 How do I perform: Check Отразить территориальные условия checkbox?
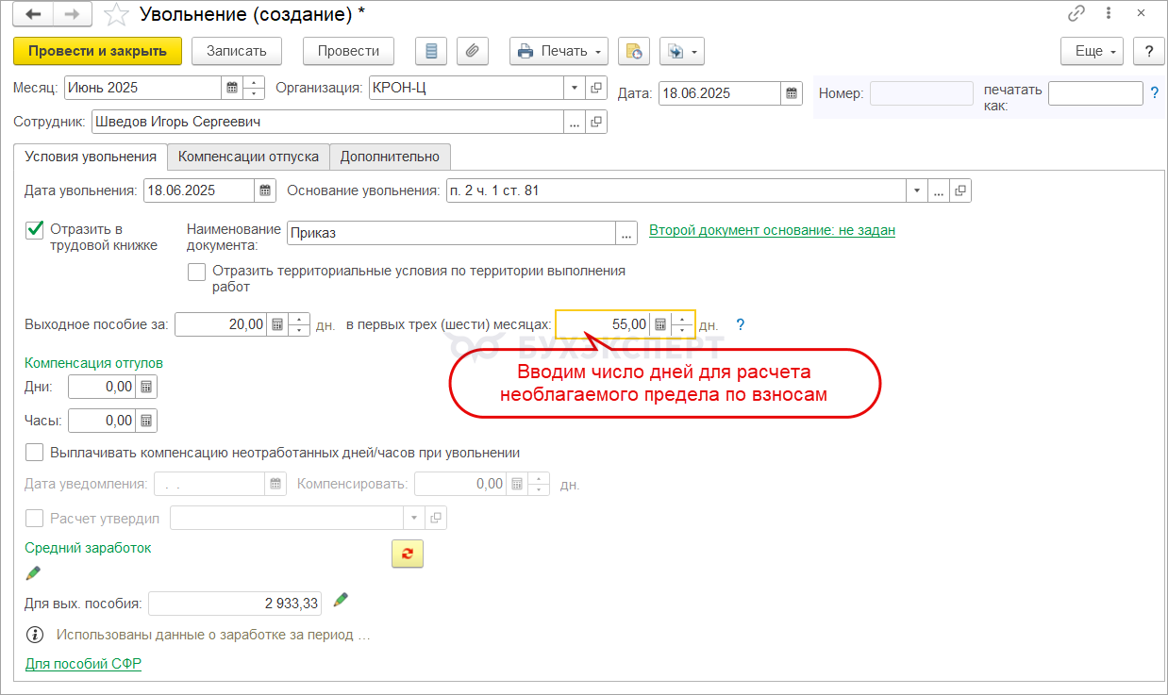coord(196,272)
